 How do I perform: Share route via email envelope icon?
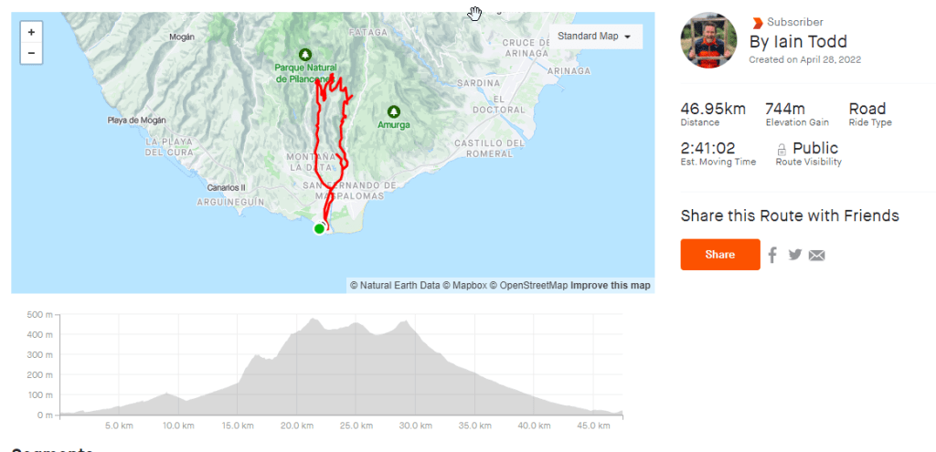click(x=817, y=256)
